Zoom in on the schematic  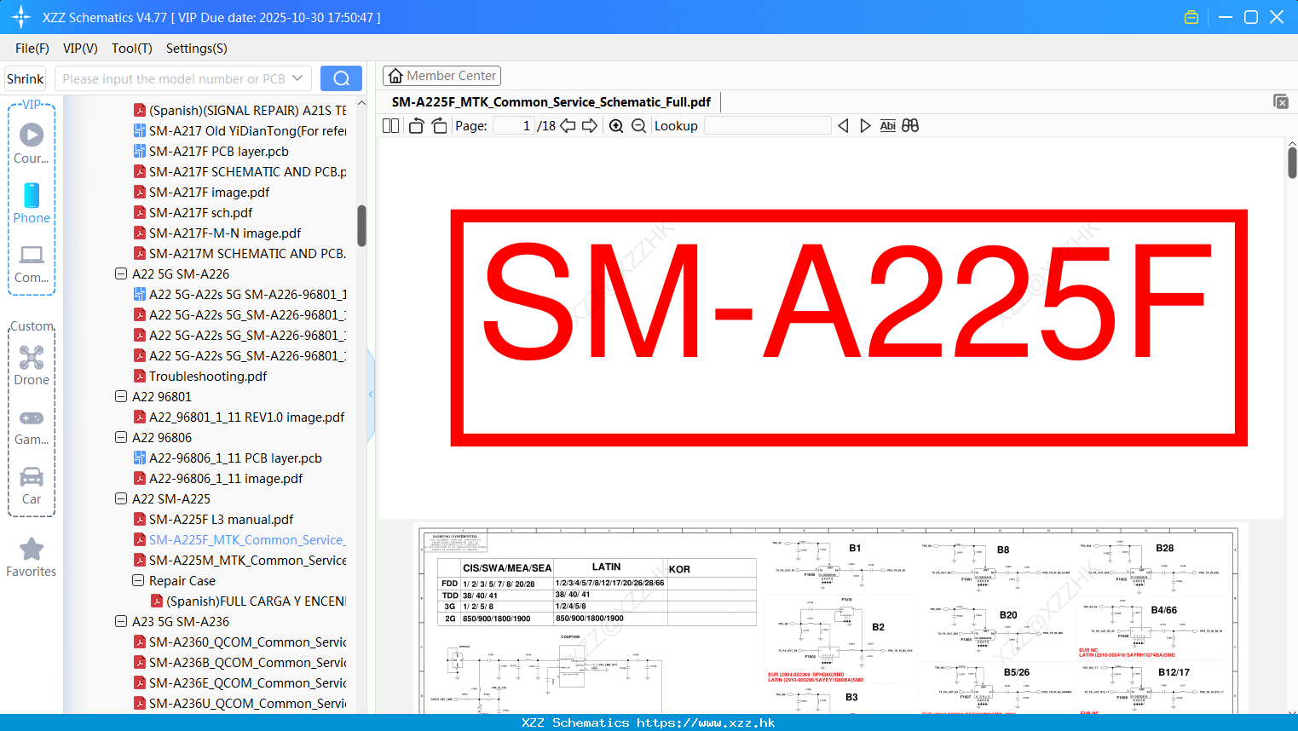pyautogui.click(x=616, y=125)
